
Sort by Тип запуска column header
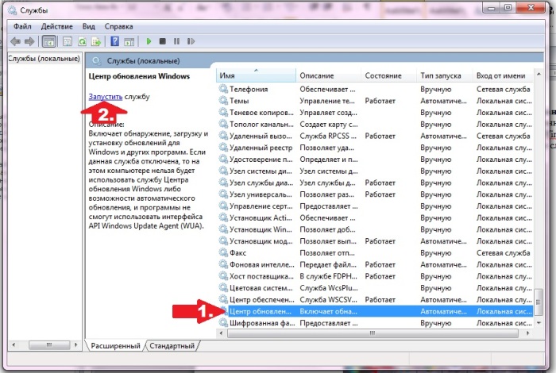[x=441, y=75]
